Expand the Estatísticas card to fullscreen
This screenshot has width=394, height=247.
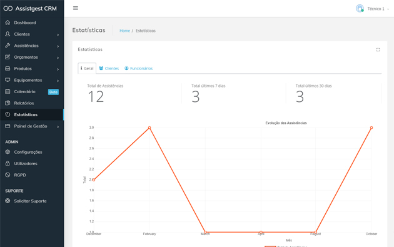(x=378, y=50)
